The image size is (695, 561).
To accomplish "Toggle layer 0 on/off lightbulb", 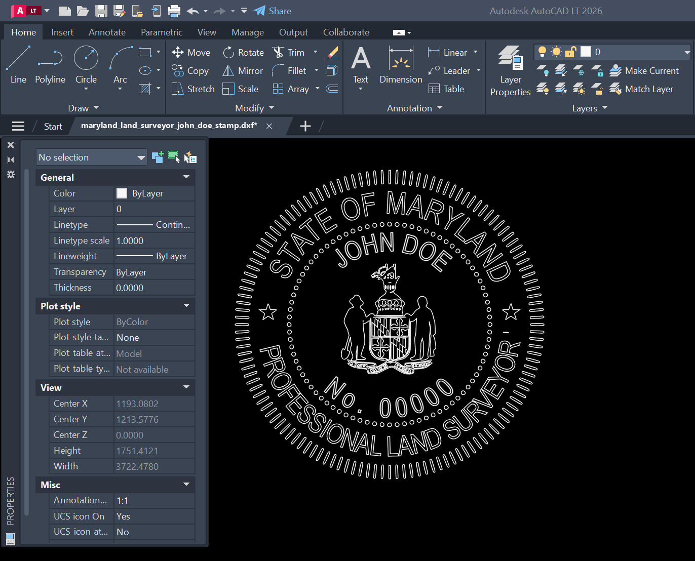I will 543,52.
